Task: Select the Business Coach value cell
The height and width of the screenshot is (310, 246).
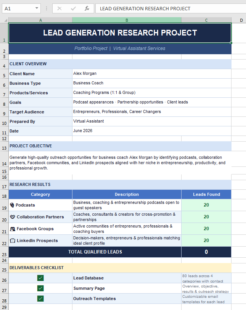Action: (x=152, y=83)
